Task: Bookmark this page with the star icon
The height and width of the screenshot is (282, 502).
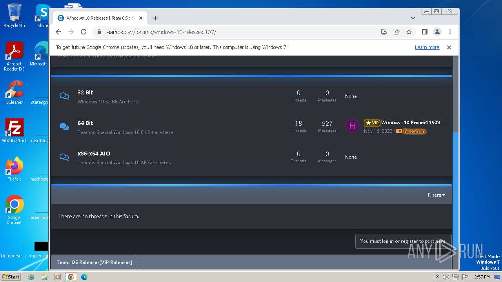Action: click(x=409, y=32)
